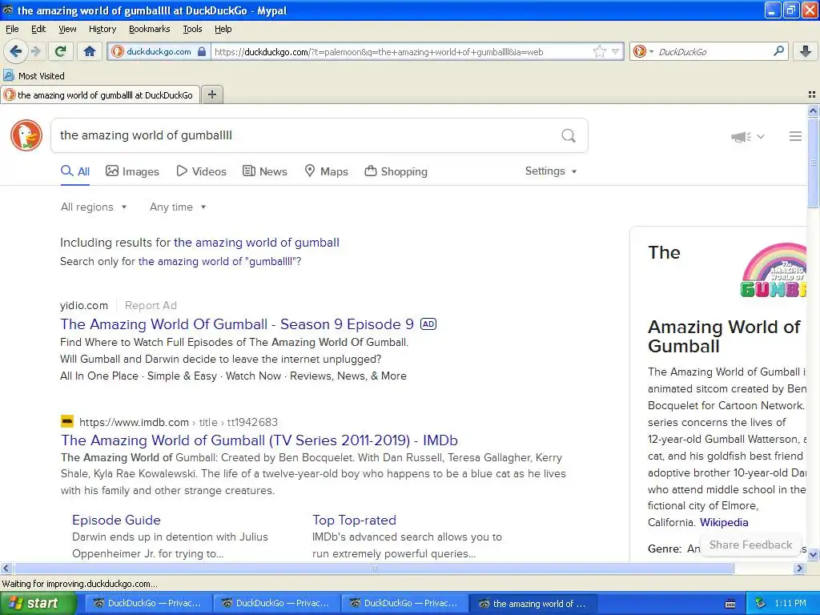Screen dimensions: 820x615
Task: Click the 1:11 PM clock
Action: 790,604
